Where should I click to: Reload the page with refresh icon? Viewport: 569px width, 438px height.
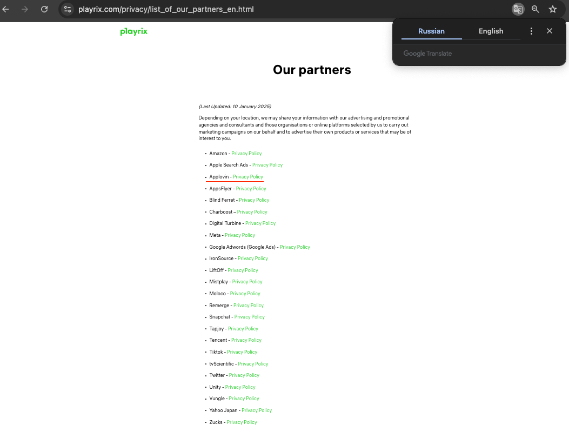(44, 9)
